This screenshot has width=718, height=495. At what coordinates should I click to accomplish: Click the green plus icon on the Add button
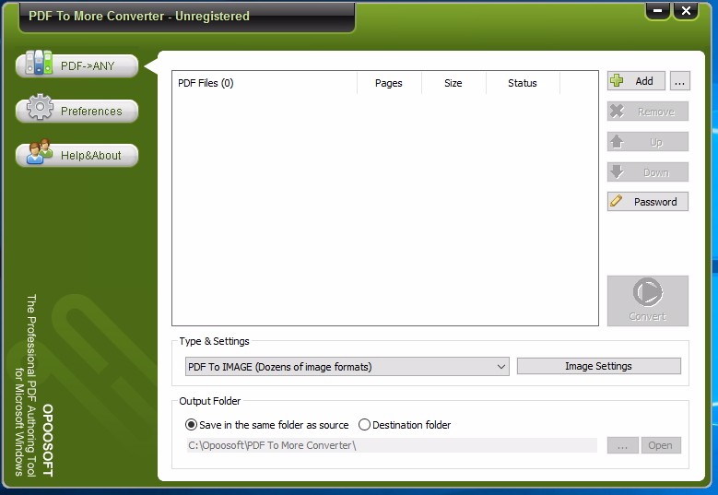(x=617, y=80)
